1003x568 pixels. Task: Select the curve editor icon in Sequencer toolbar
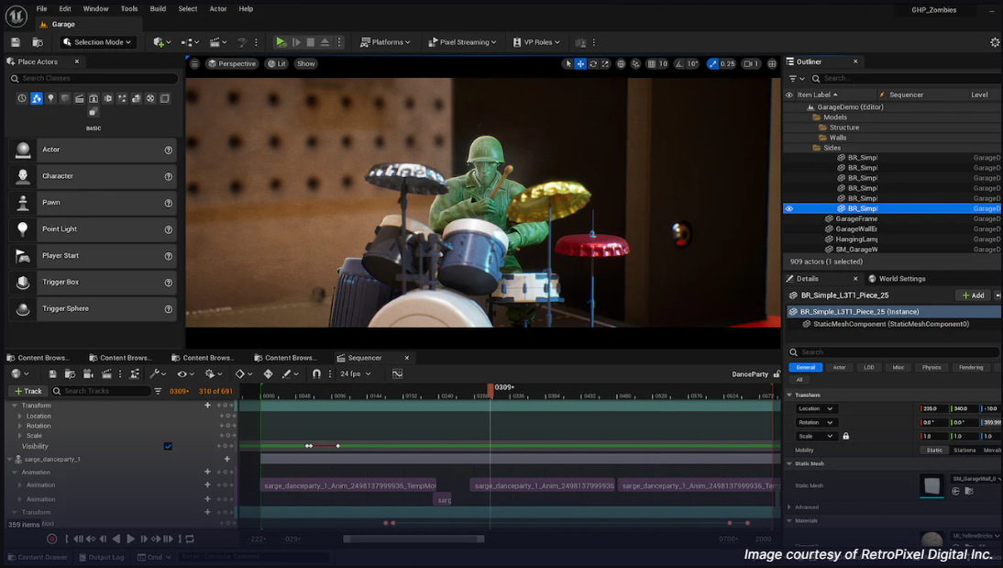(x=398, y=373)
